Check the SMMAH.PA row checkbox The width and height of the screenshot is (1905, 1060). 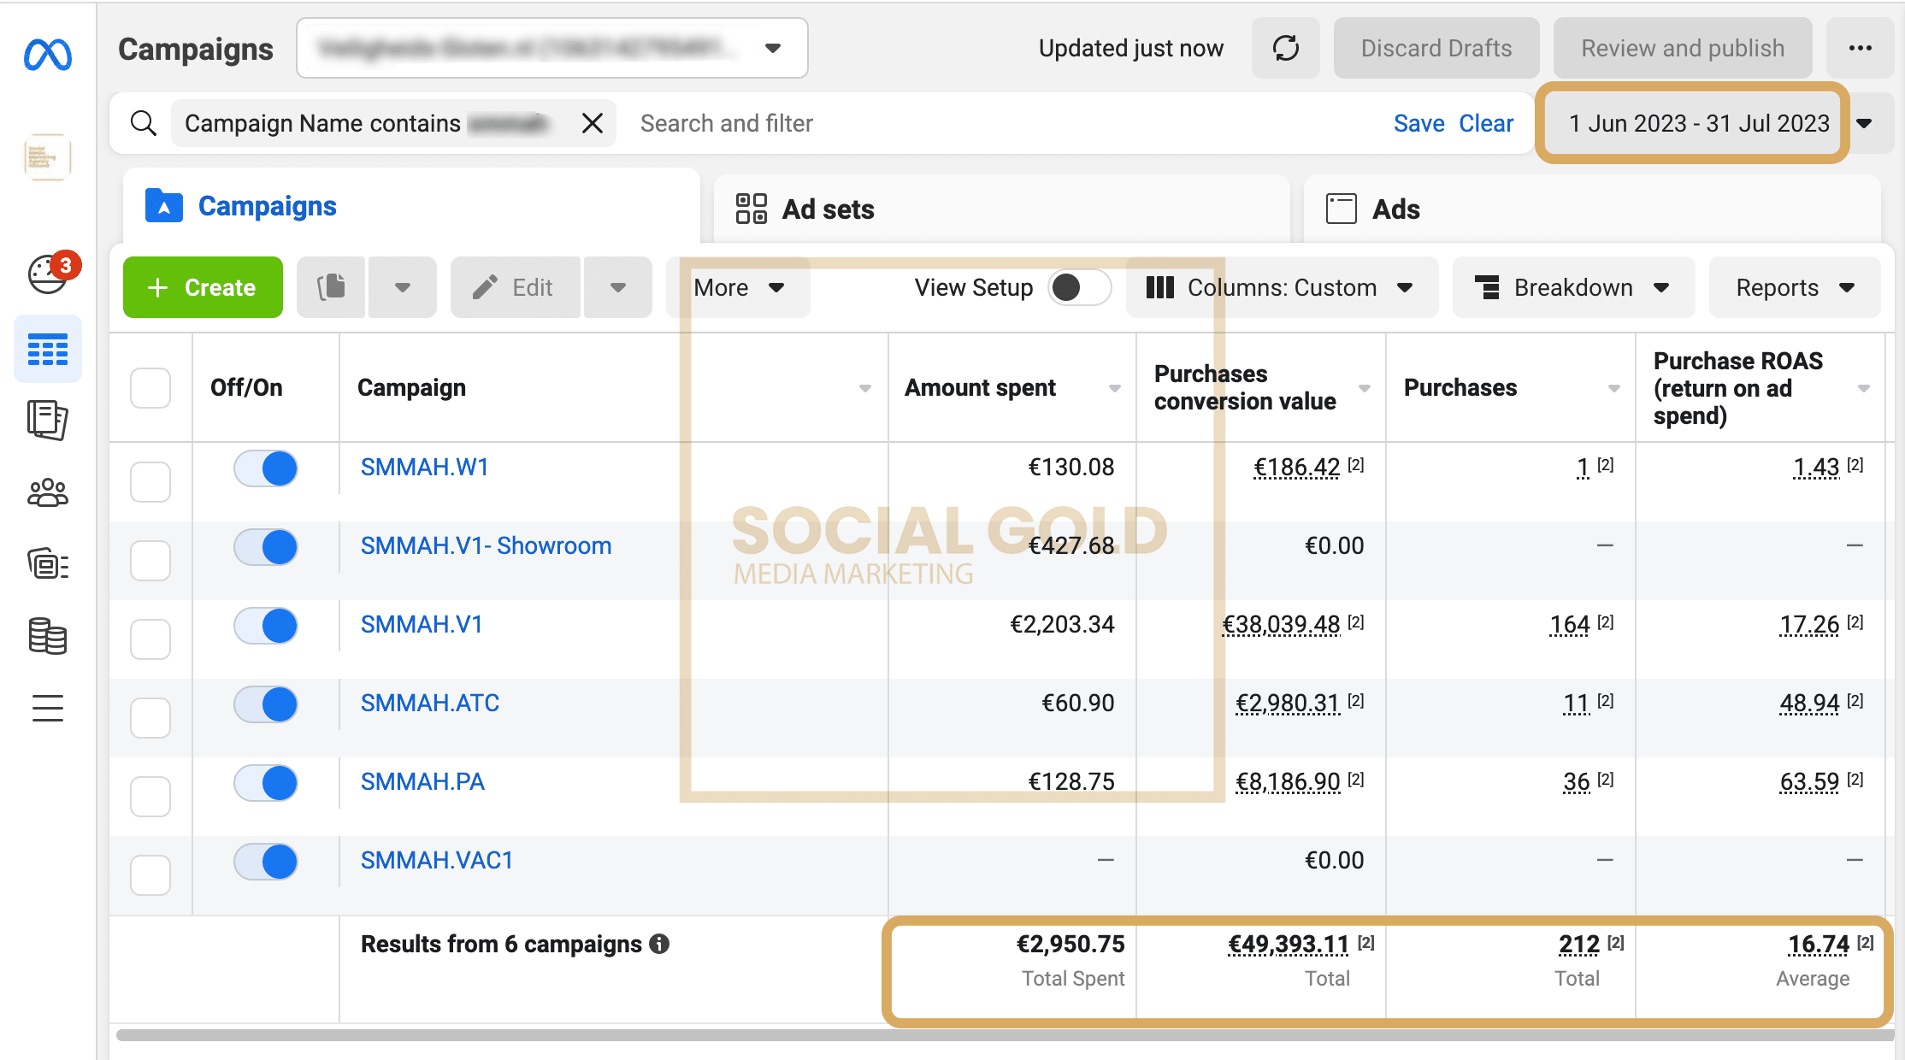pos(150,796)
